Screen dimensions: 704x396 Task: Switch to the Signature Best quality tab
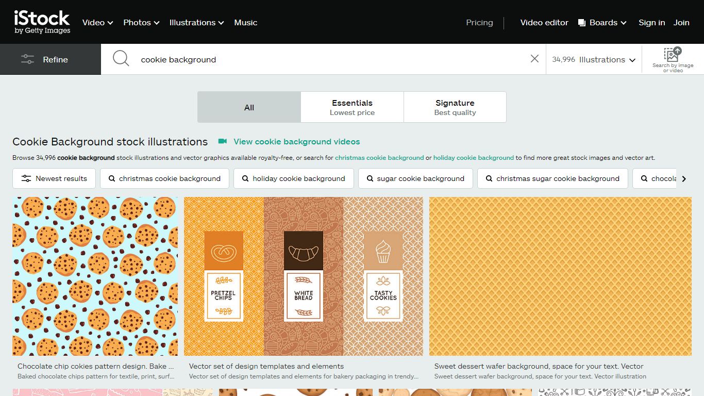[x=455, y=107]
